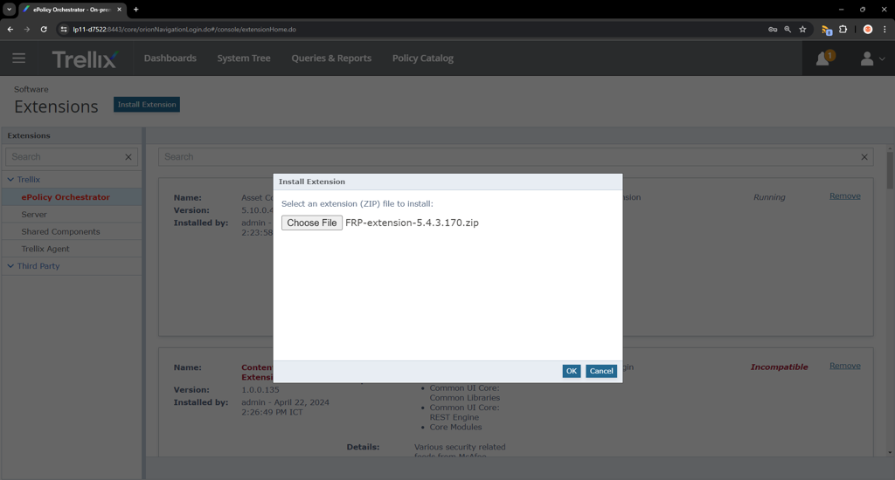Open the browser zoom indicator
Image resolution: width=895 pixels, height=480 pixels.
point(787,29)
